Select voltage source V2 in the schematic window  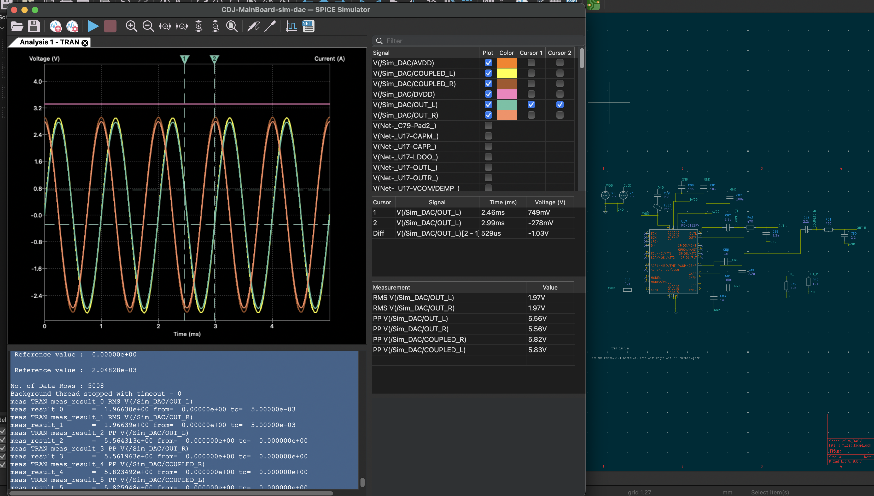click(605, 195)
